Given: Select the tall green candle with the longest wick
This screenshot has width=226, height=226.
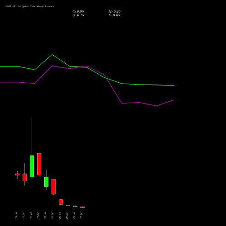Looking at the screenshot, I should pyautogui.click(x=32, y=166).
